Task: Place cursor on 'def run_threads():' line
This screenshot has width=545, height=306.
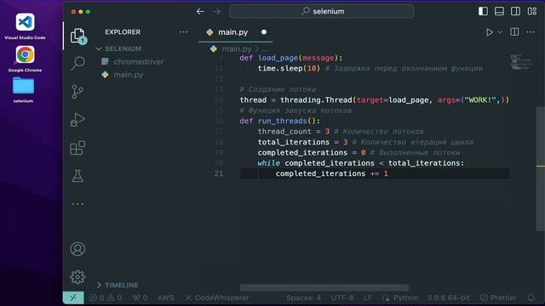Action: [x=280, y=121]
